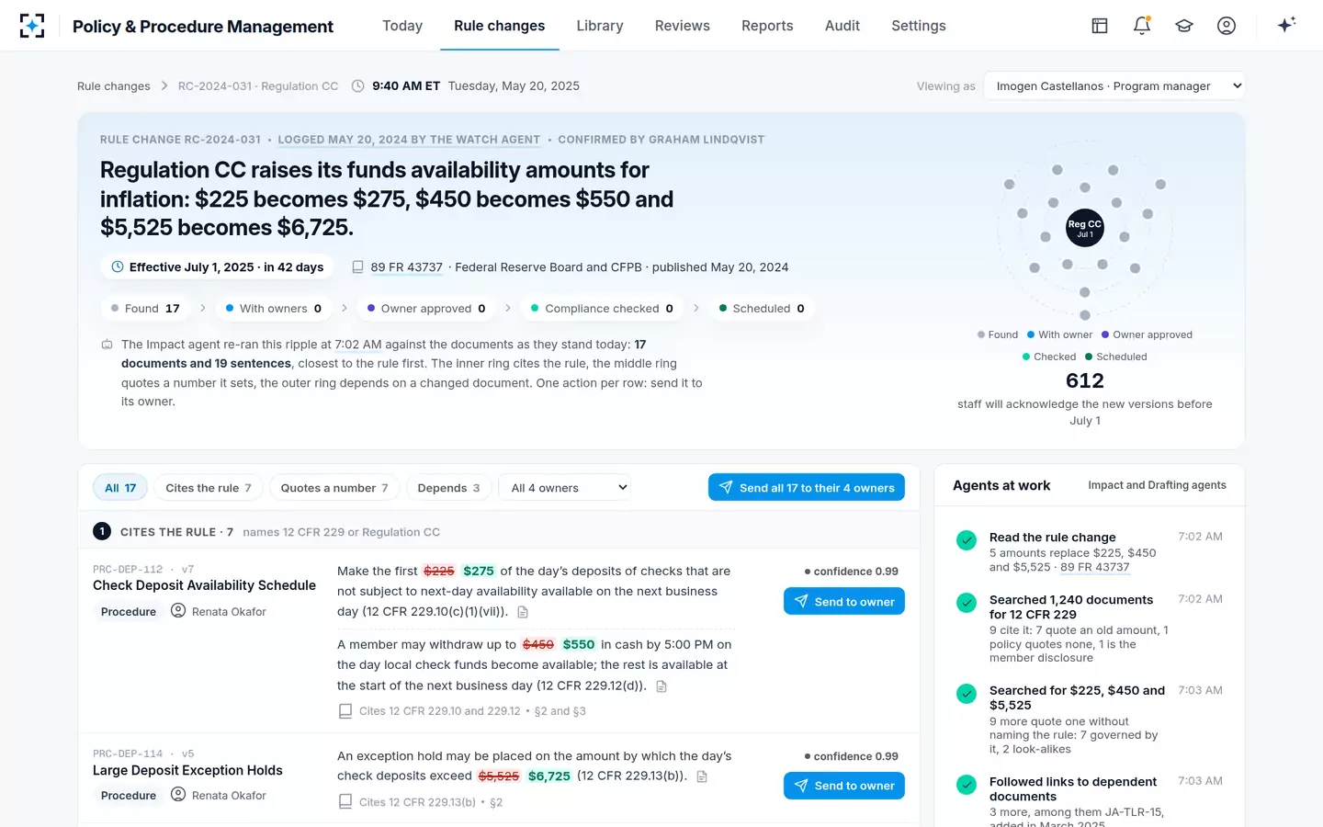The image size is (1323, 827).
Task: Select the Owner approved 0 status pill
Action: [426, 309]
